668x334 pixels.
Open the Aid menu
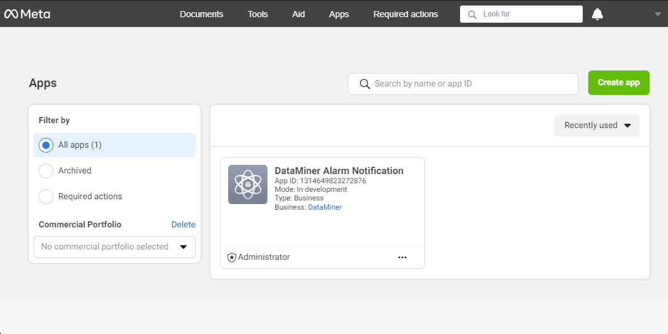298,14
